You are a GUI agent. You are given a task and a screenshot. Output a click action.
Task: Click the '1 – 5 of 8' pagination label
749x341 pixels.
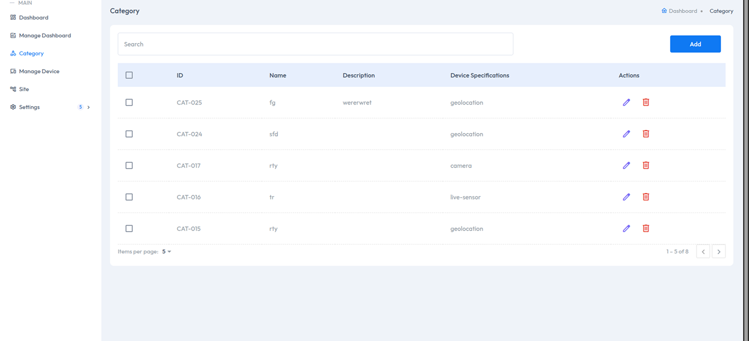677,251
